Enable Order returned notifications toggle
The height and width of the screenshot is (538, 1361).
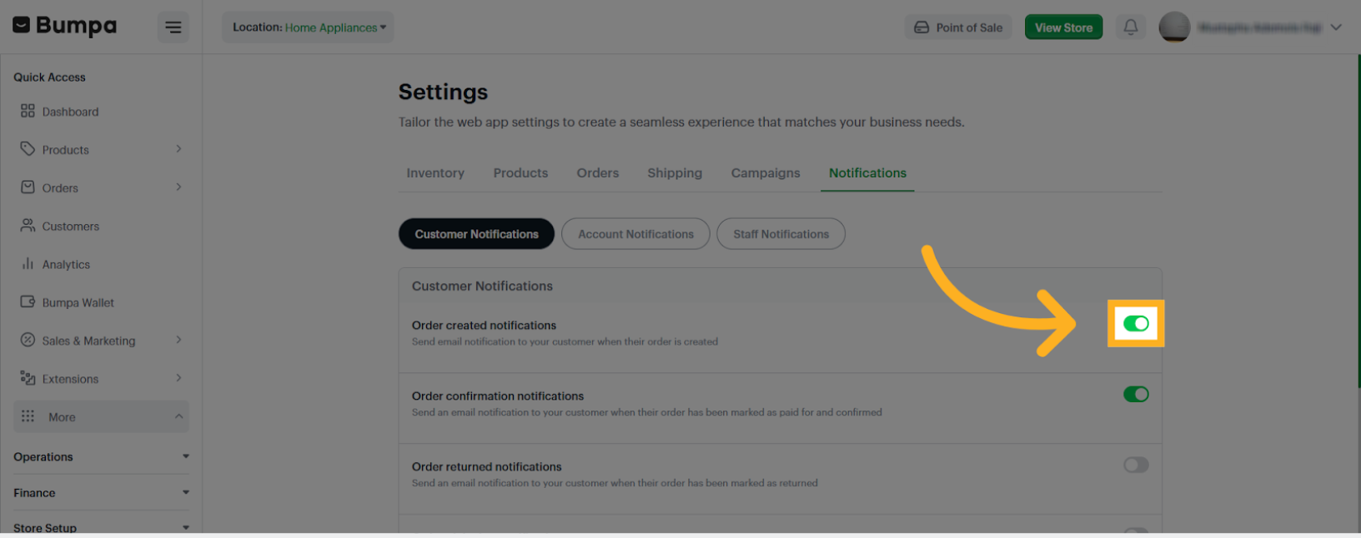point(1136,465)
